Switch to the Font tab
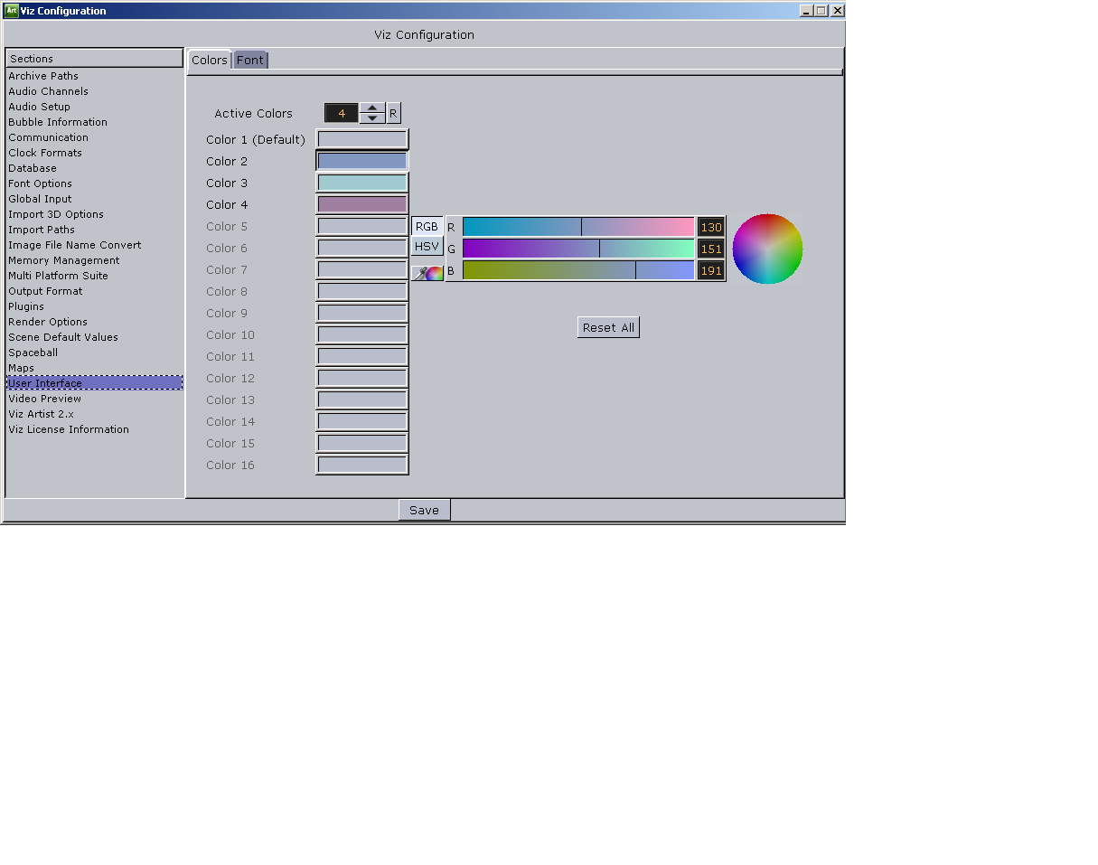The width and height of the screenshot is (1098, 865). point(250,60)
